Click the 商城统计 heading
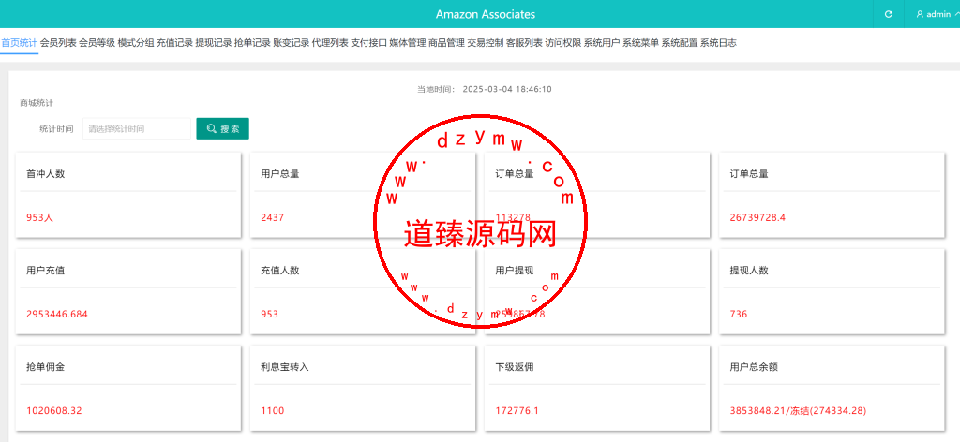960x442 pixels. coord(37,103)
